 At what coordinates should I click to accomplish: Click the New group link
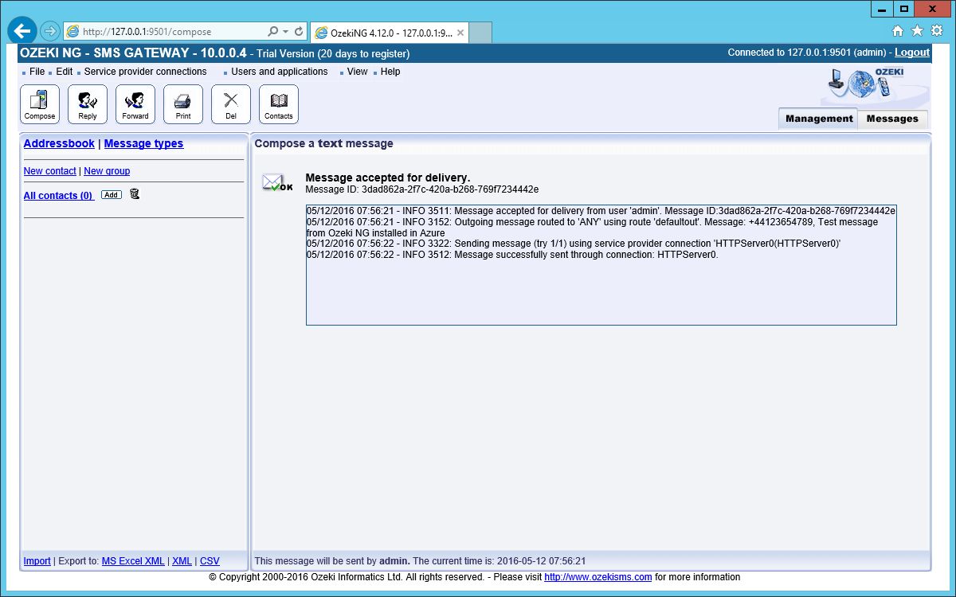[107, 171]
